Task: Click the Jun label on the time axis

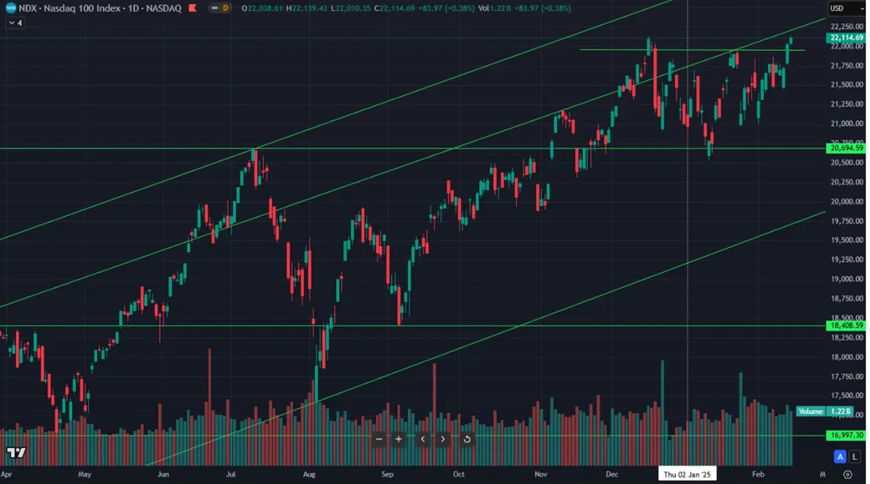Action: point(163,474)
